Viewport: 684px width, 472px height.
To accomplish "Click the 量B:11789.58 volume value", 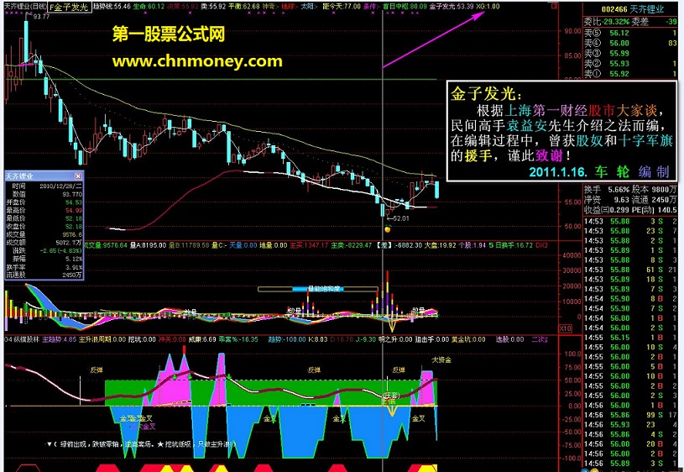I will pos(189,245).
